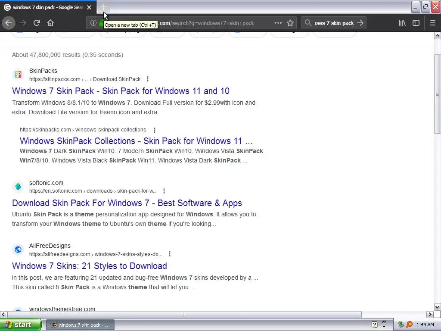
Task: Show site information icon in address bar
Action: pos(93,23)
